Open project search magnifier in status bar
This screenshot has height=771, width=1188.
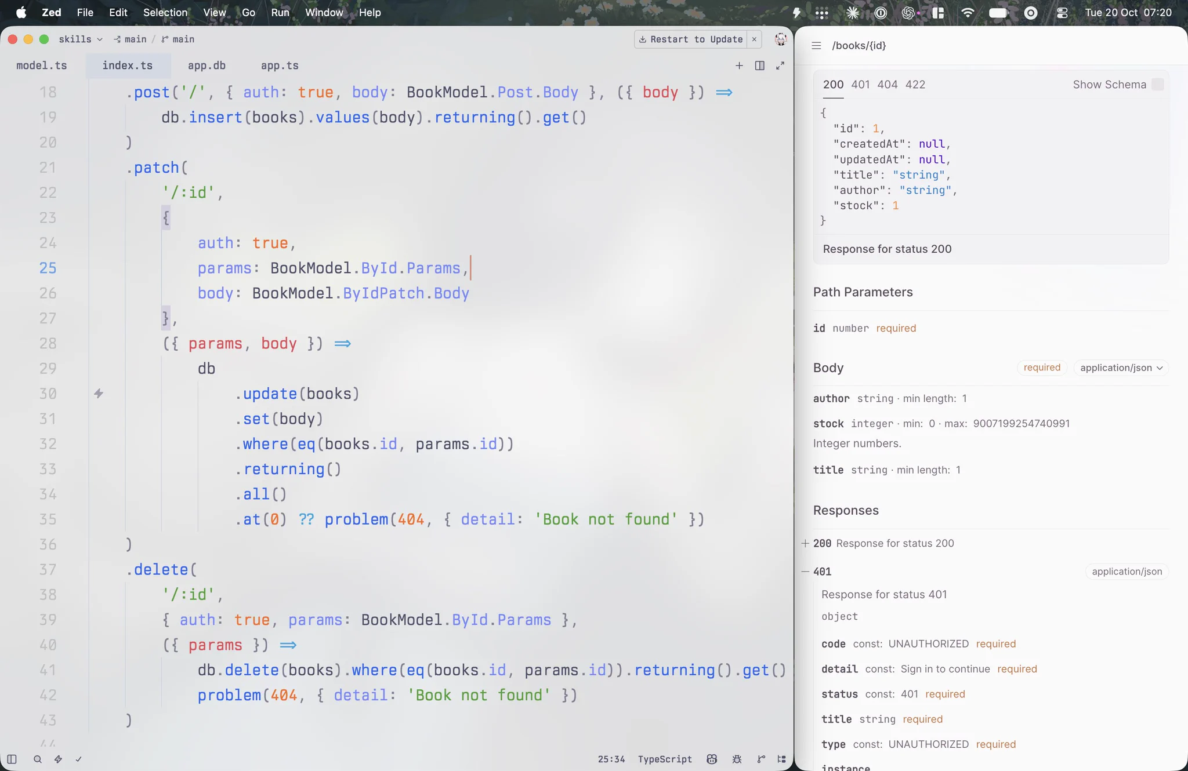(38, 759)
